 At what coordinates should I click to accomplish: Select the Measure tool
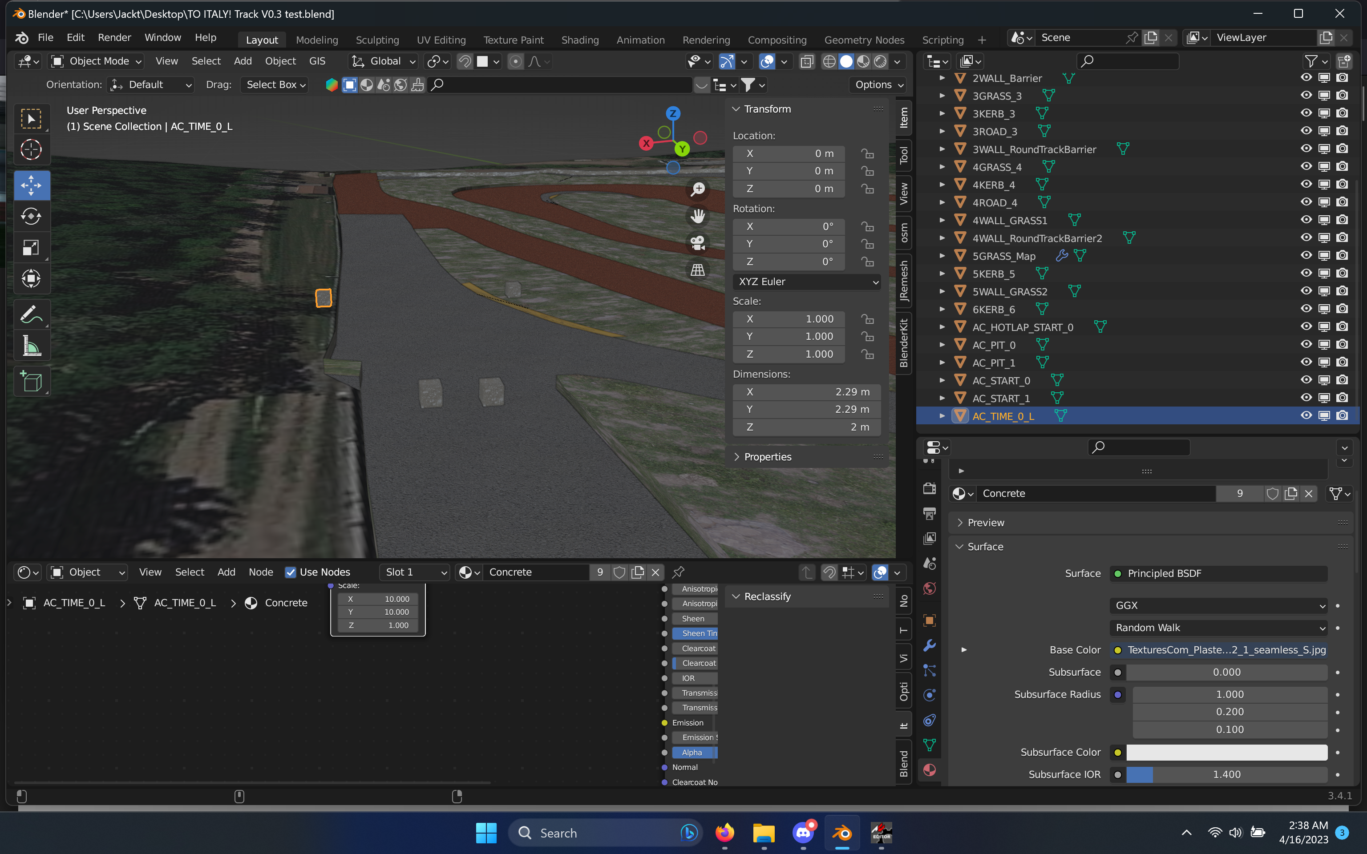click(31, 346)
